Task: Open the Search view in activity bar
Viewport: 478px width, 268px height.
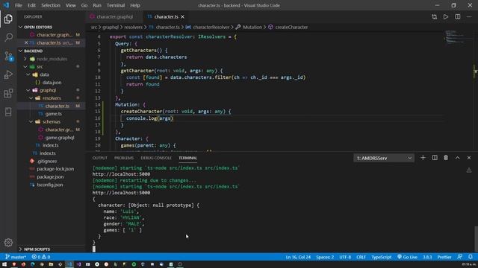Action: [x=8, y=37]
